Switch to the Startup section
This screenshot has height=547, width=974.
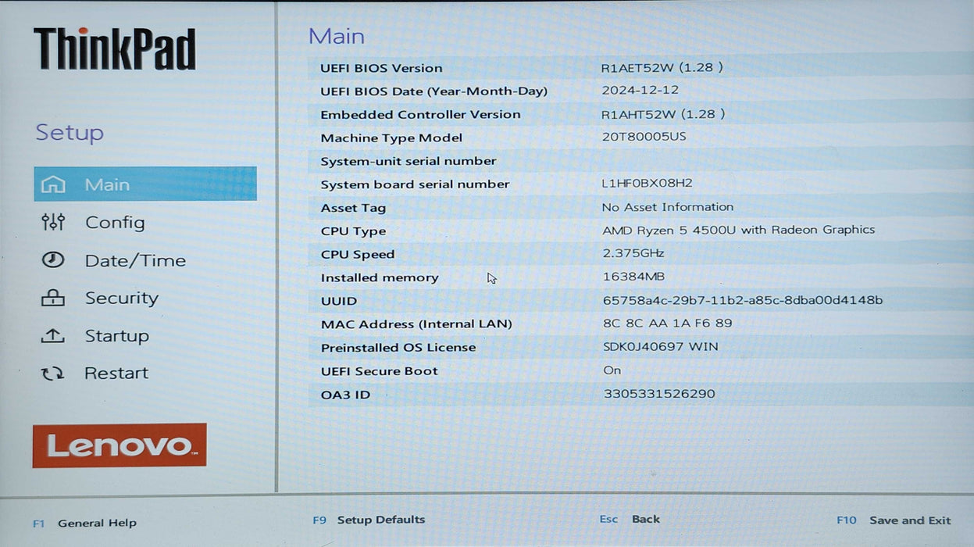click(116, 335)
